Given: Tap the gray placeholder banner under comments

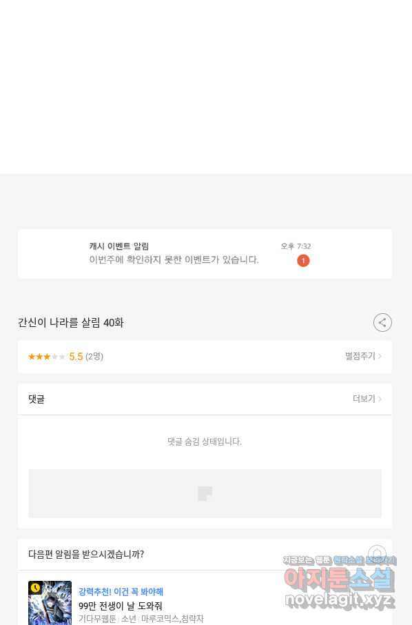Looking at the screenshot, I should pyautogui.click(x=205, y=493).
